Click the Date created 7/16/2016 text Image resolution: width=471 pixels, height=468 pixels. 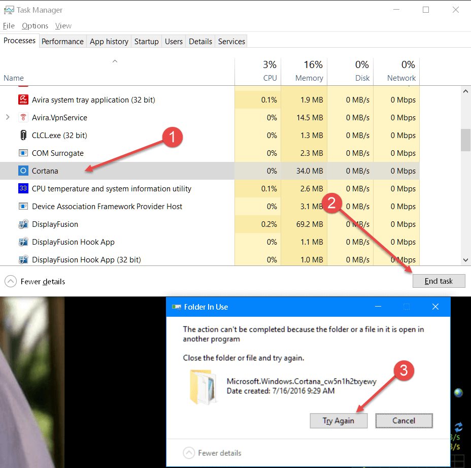pos(280,391)
